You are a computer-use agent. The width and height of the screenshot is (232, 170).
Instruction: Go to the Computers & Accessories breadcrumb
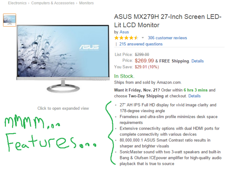(53, 3)
